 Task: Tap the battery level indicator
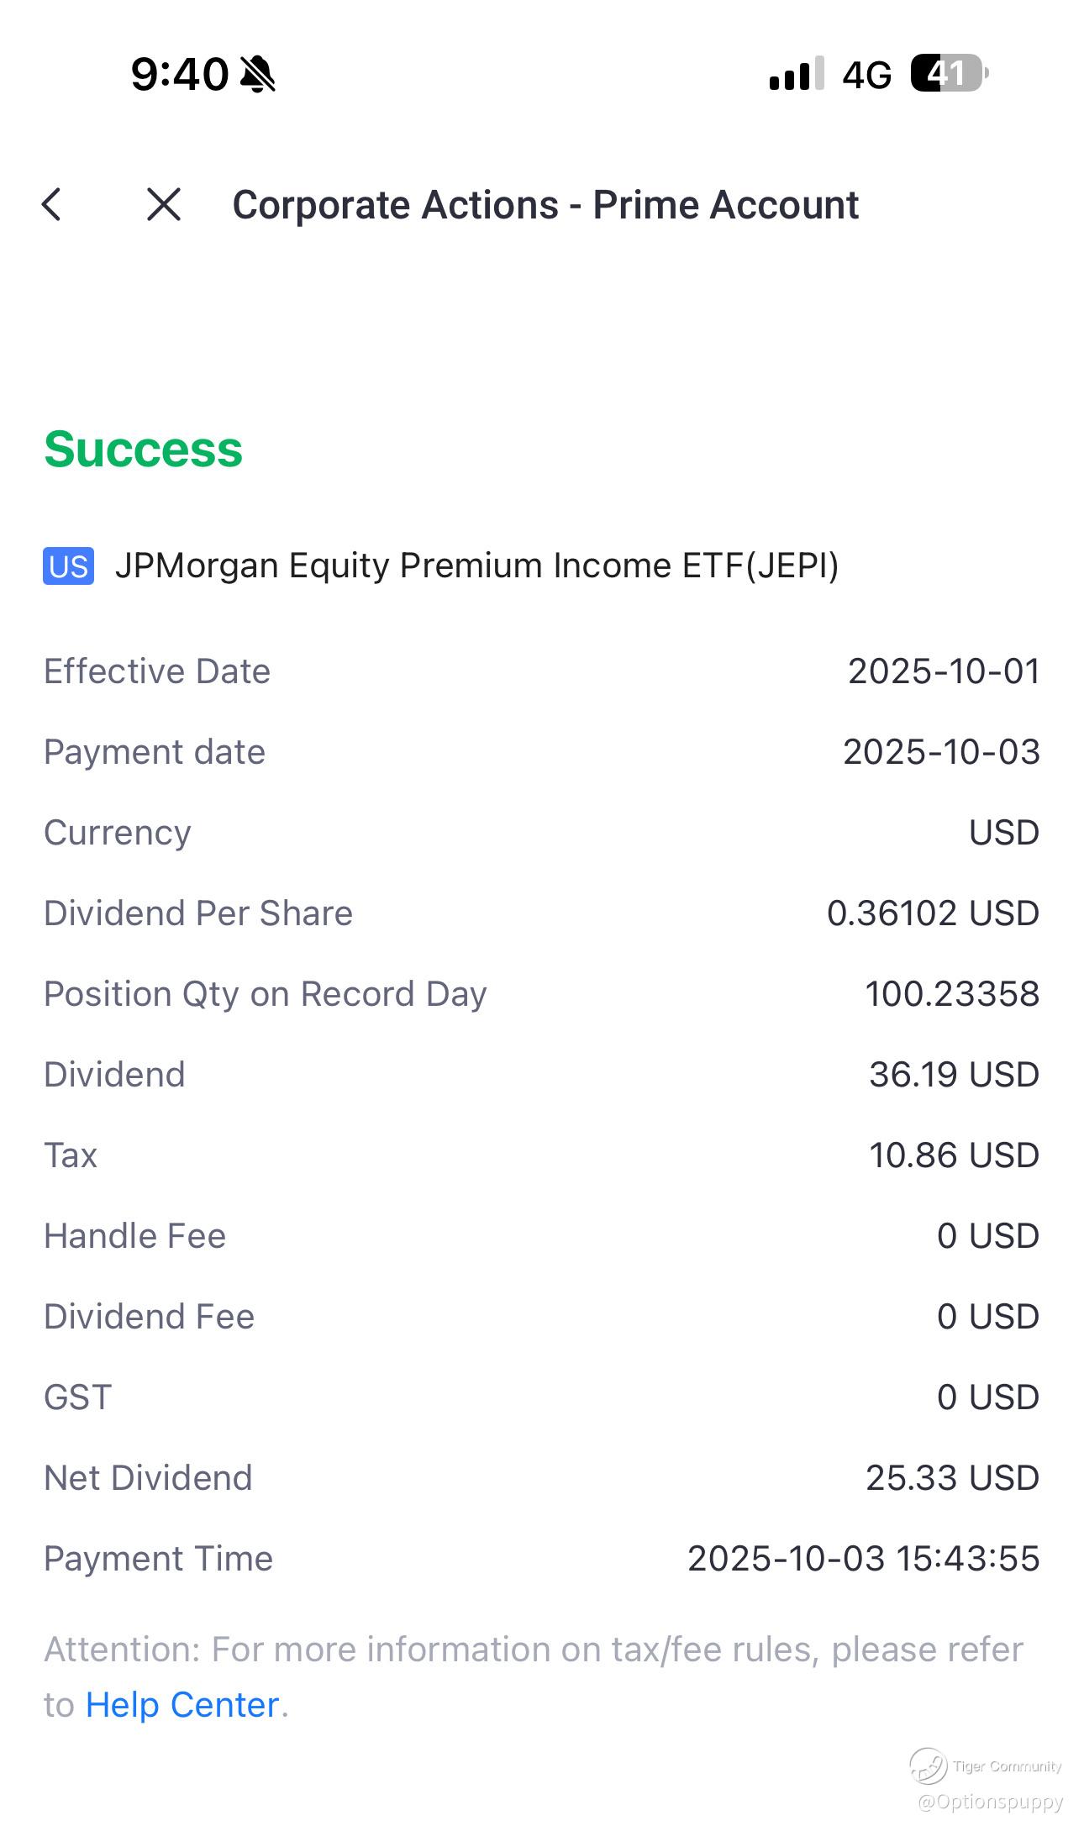pos(949,74)
